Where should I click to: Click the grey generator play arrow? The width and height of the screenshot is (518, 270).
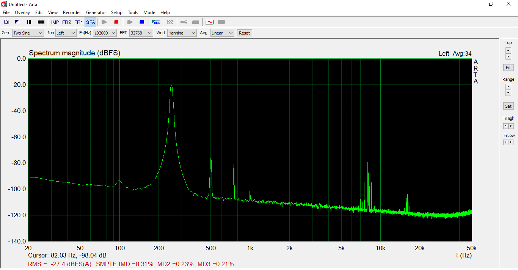(x=130, y=22)
